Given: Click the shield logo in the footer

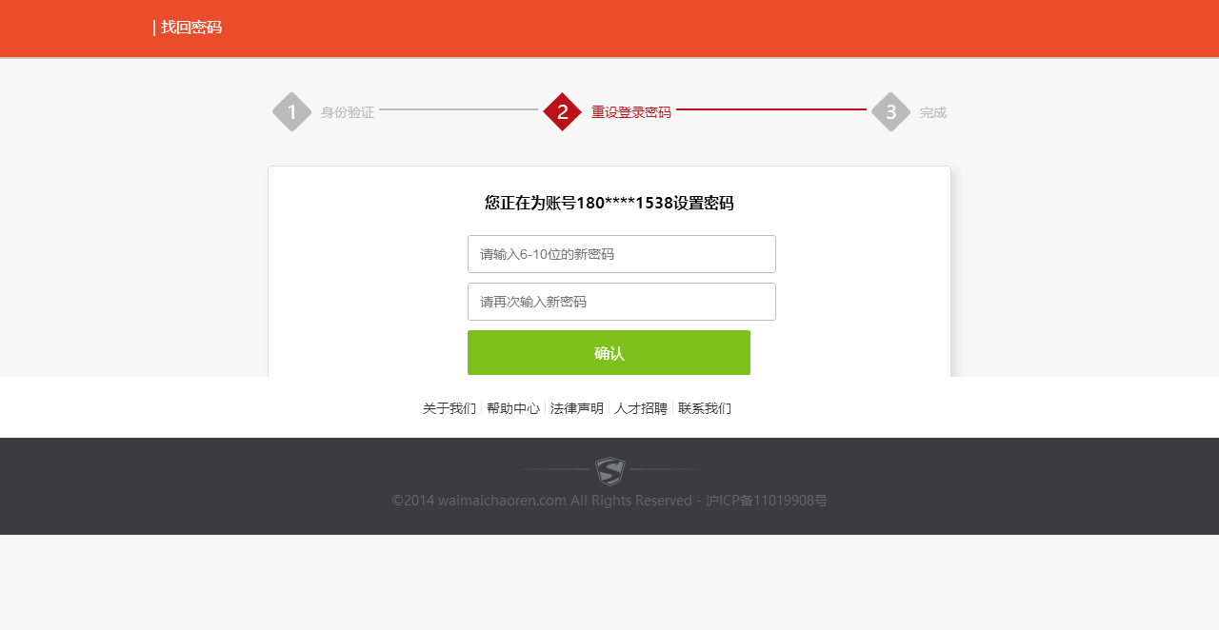Looking at the screenshot, I should (x=609, y=471).
